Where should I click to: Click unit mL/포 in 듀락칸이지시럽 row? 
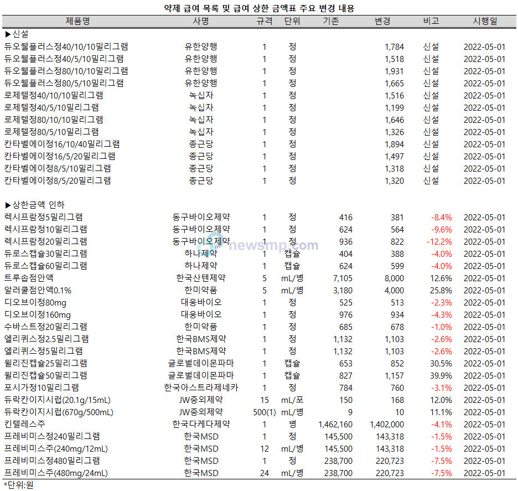[x=292, y=400]
